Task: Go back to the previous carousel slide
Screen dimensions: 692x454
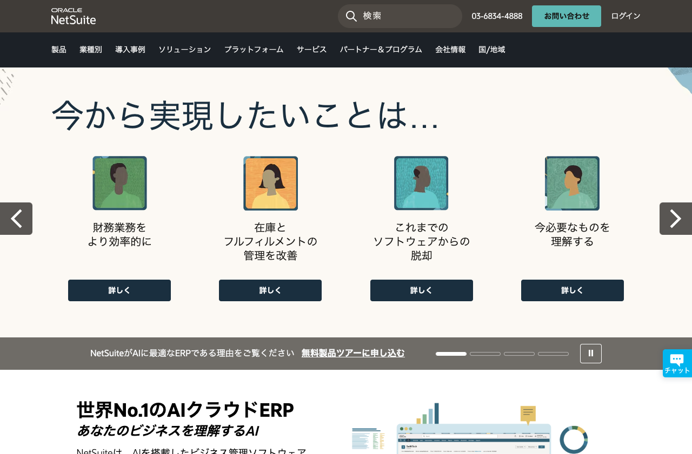Action: coord(16,219)
